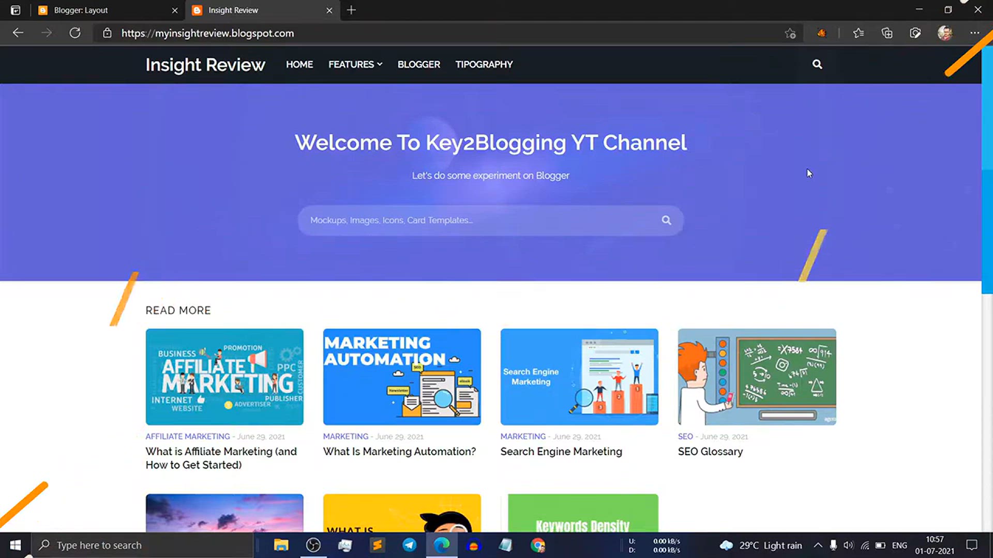Screen dimensions: 993x558
Task: Open the weather 29°C Light rain widget
Action: (x=760, y=546)
